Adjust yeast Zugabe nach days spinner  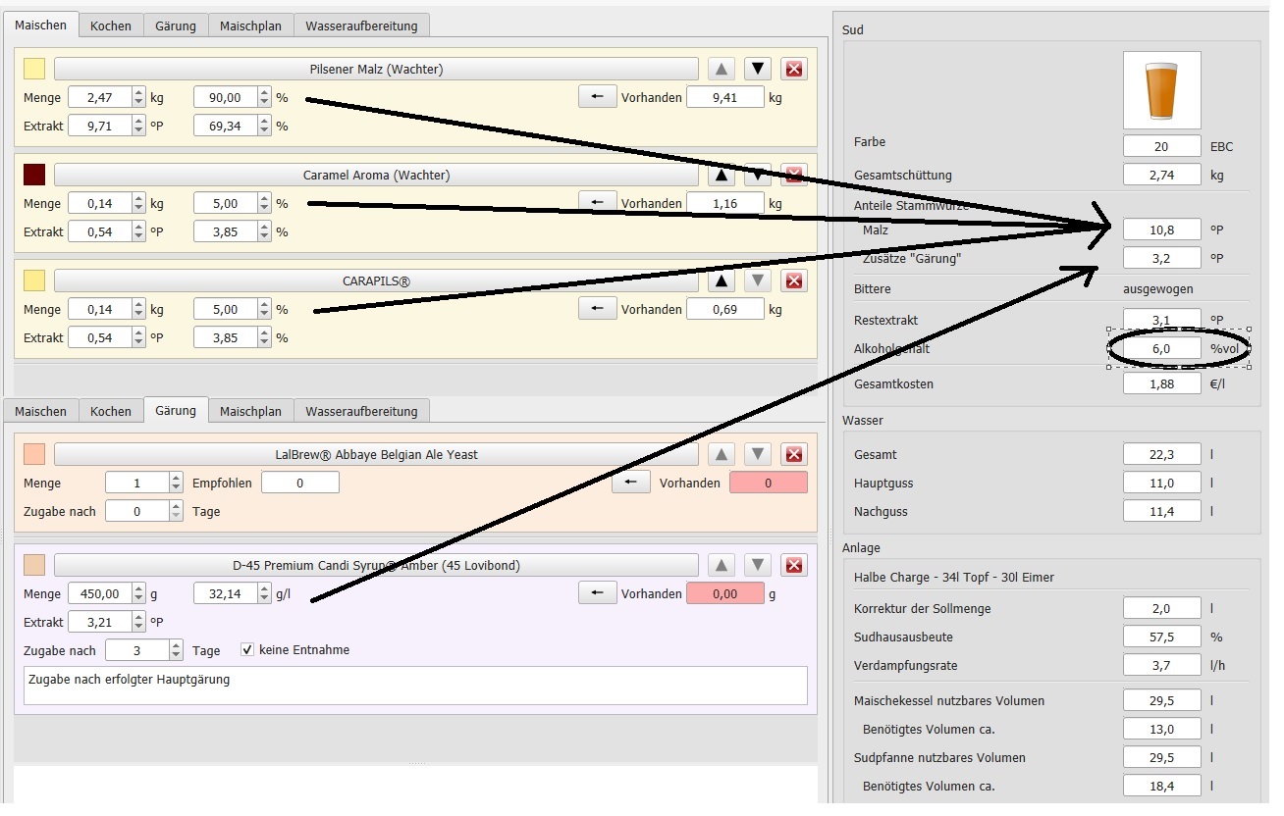[176, 511]
